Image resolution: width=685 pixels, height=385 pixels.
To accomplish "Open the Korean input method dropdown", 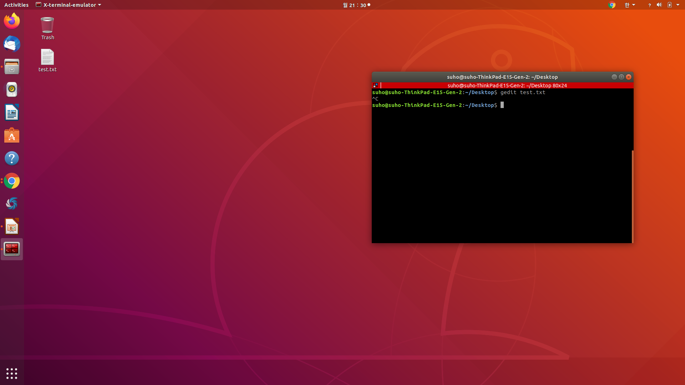I will [x=630, y=5].
